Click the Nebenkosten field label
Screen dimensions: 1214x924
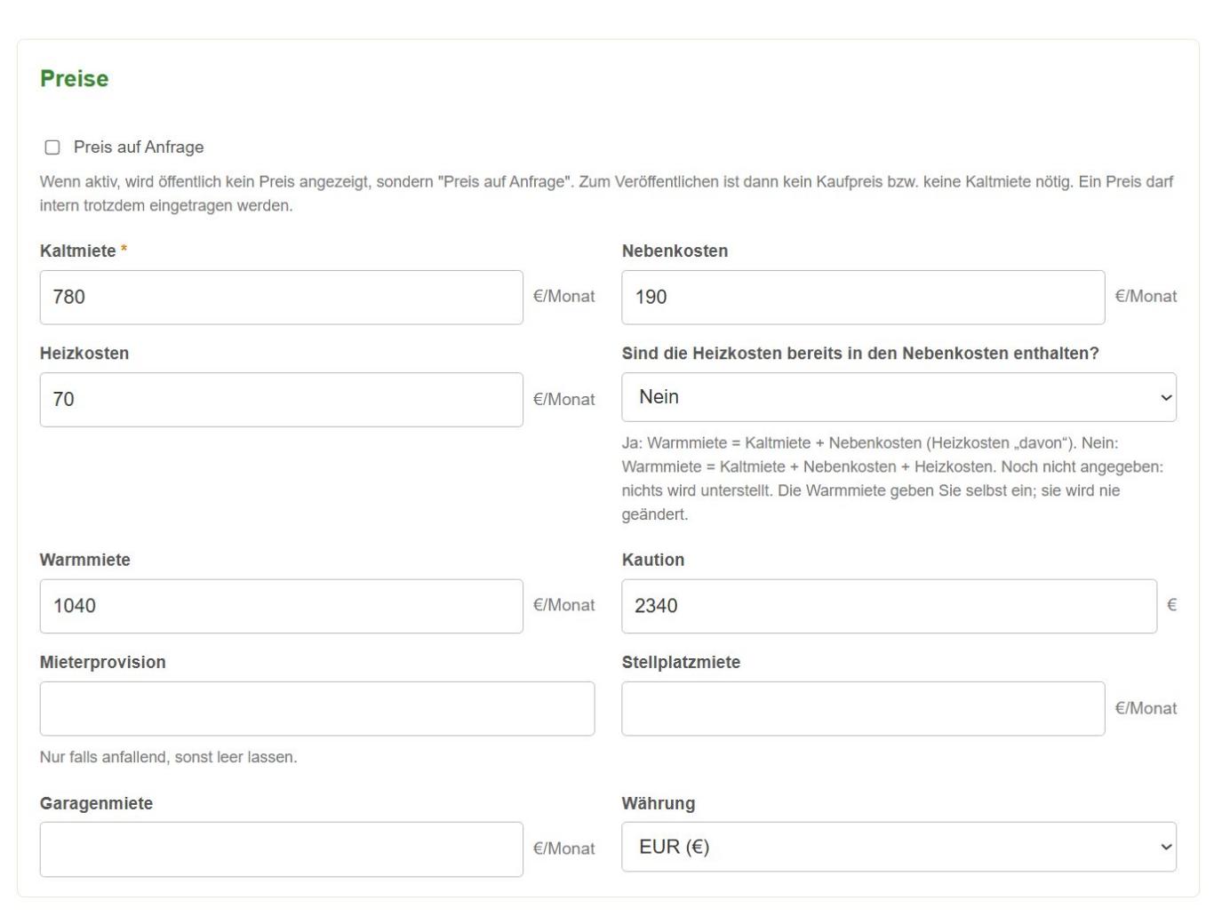675,251
